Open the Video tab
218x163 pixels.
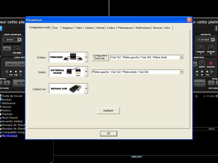click(79, 28)
